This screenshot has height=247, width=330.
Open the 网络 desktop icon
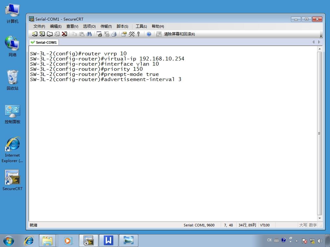pos(13,46)
